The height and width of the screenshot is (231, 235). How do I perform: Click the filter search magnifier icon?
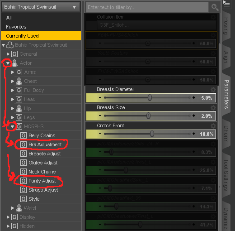(215, 7)
